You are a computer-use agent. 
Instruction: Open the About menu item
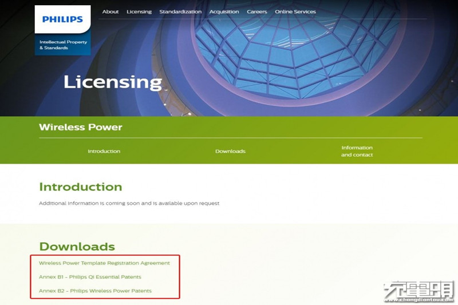coord(110,11)
